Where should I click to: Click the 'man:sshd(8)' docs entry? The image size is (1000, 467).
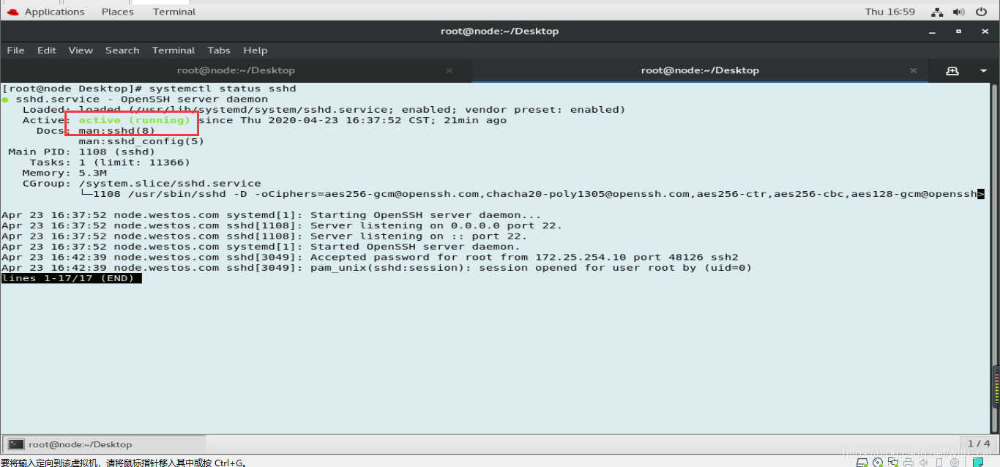(117, 130)
